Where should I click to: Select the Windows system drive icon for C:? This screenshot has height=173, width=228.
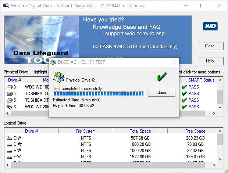(9, 138)
